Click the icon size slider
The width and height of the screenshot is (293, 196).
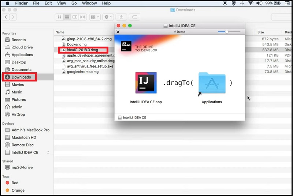(227, 32)
